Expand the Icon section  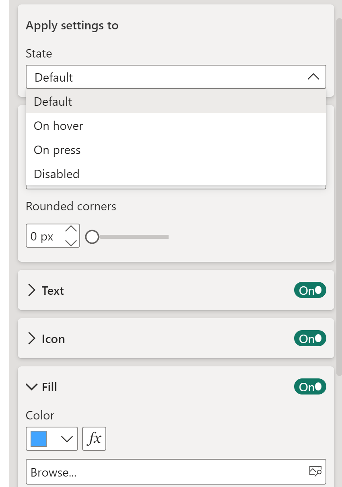[31, 339]
